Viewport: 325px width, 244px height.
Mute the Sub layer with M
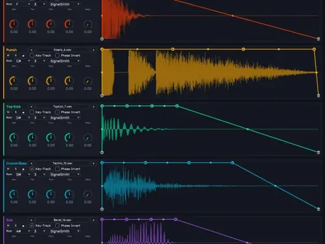coord(8,226)
